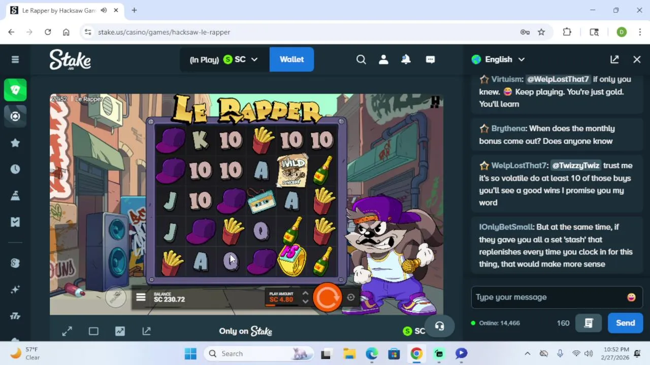
Task: Mute the Le Rapper browser tab
Action: [x=104, y=10]
